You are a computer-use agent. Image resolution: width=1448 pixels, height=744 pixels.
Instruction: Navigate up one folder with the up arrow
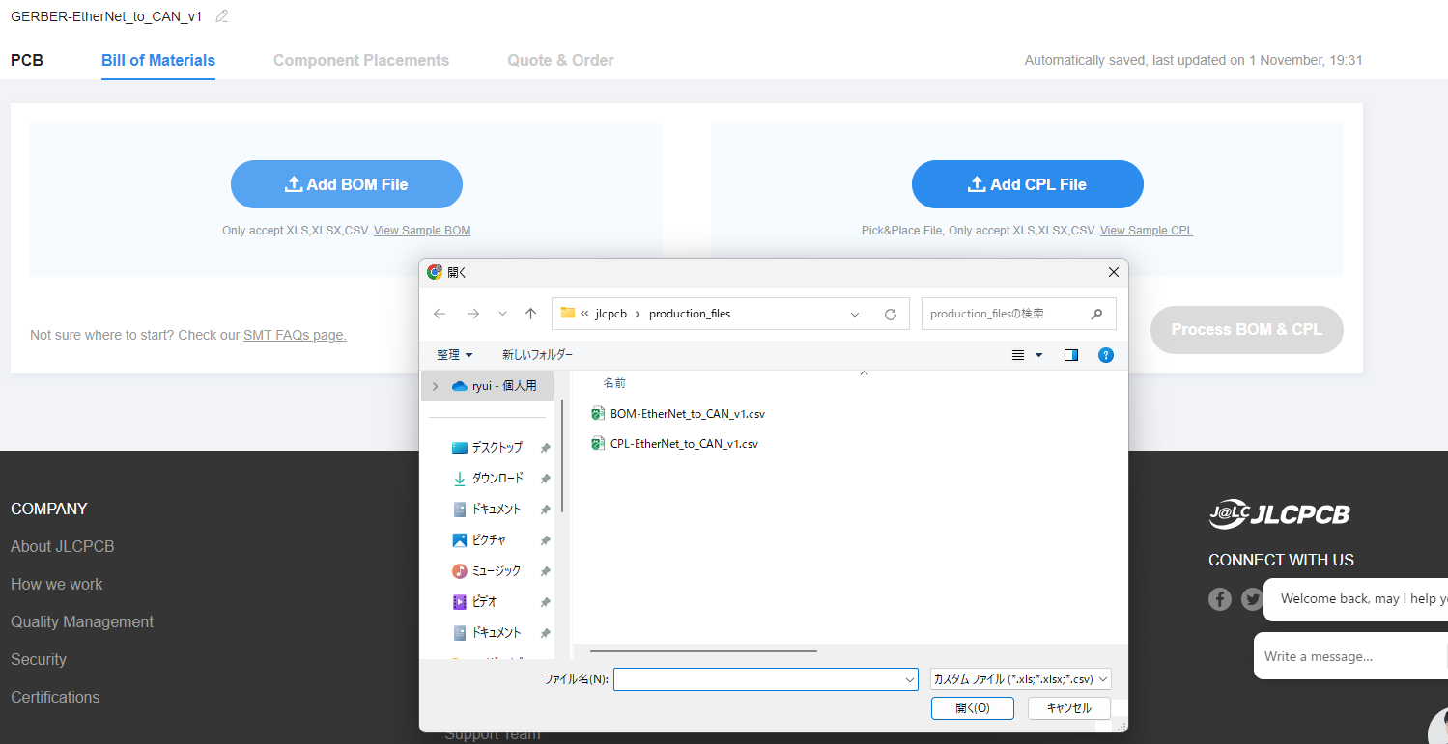coord(530,314)
